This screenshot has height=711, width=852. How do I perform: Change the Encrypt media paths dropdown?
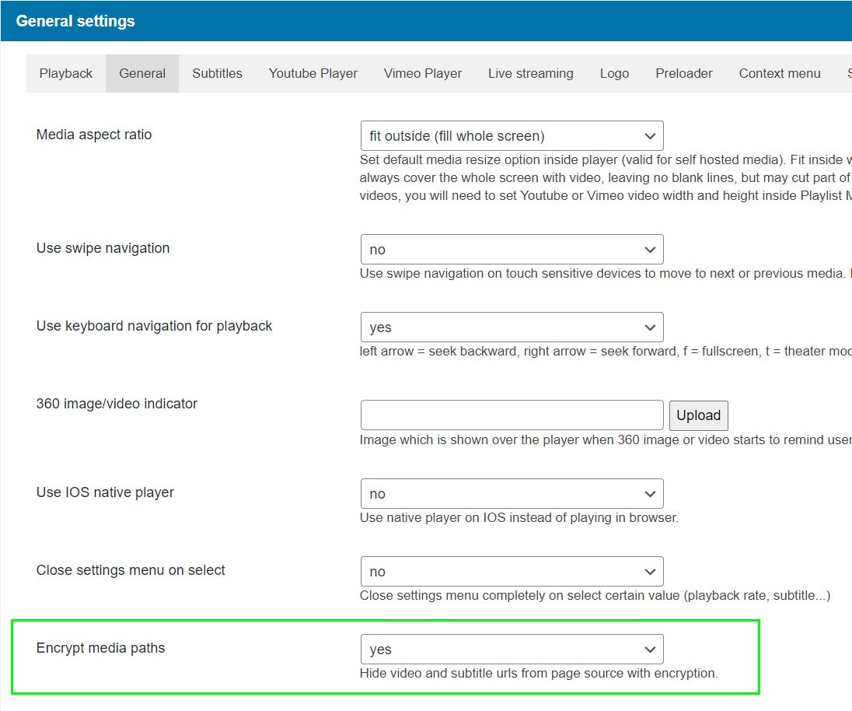coord(512,650)
